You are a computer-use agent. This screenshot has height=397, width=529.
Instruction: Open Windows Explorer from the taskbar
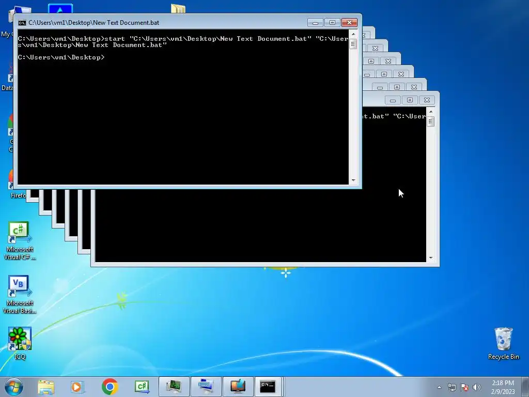click(x=46, y=387)
